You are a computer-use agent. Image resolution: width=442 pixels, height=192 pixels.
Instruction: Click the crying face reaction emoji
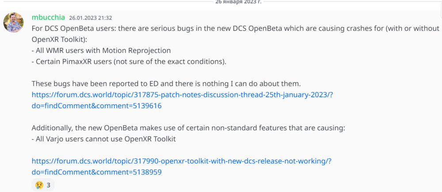[x=40, y=185]
